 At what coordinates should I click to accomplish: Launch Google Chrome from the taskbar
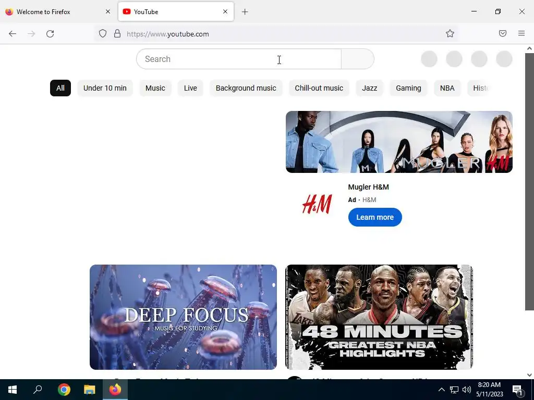point(64,390)
